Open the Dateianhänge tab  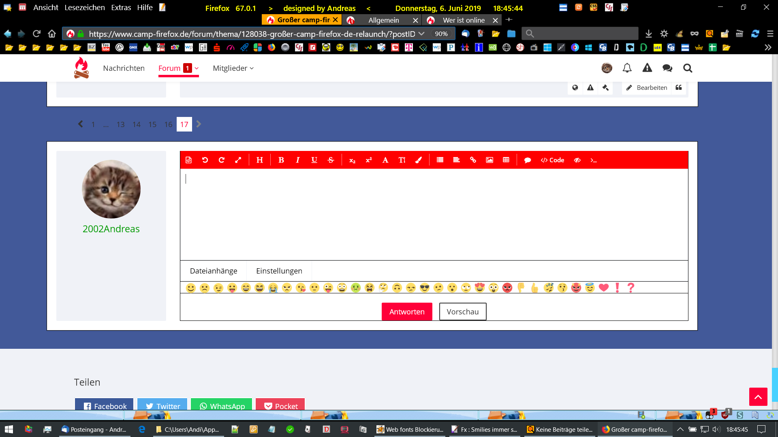[214, 271]
